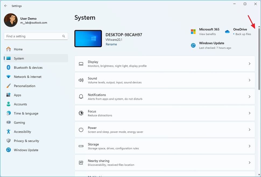
Task: Open the Nearby sharing icon
Action: pyautogui.click(x=81, y=162)
